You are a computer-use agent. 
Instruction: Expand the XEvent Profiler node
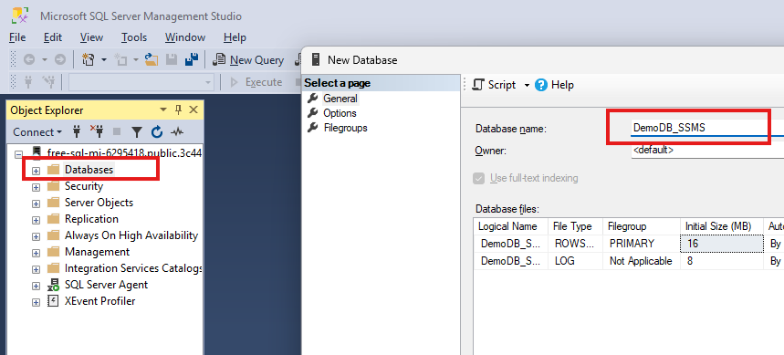[36, 302]
